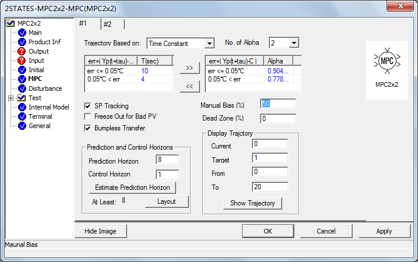Click the Control Horizon input field
The height and width of the screenshot is (262, 418).
click(167, 175)
